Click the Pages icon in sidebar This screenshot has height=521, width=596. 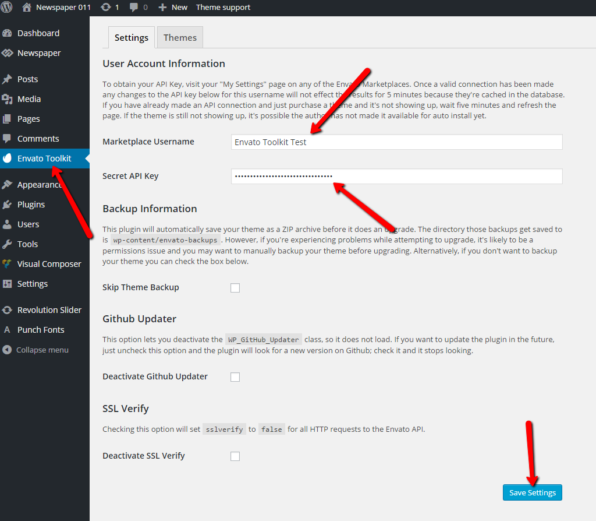[7, 119]
